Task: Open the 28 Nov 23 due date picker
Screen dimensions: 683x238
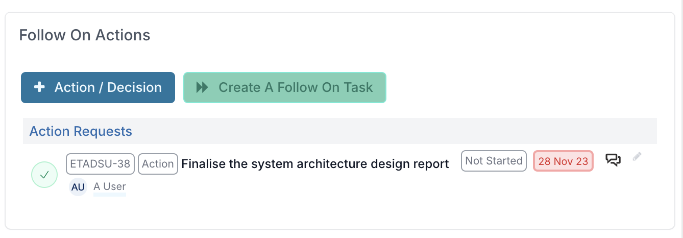Action: [563, 161]
